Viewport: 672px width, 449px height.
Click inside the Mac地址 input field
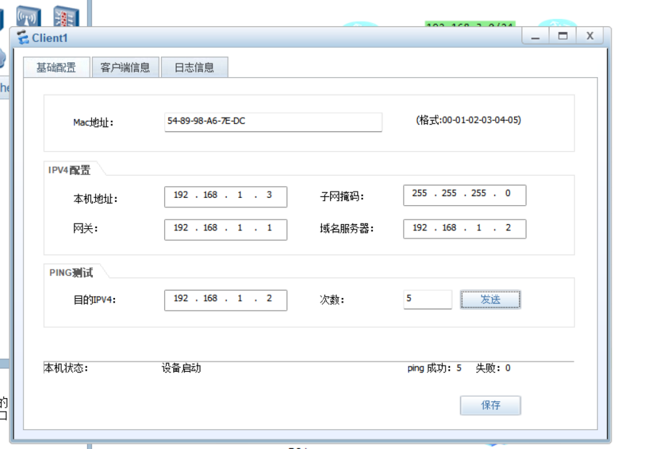tap(272, 122)
